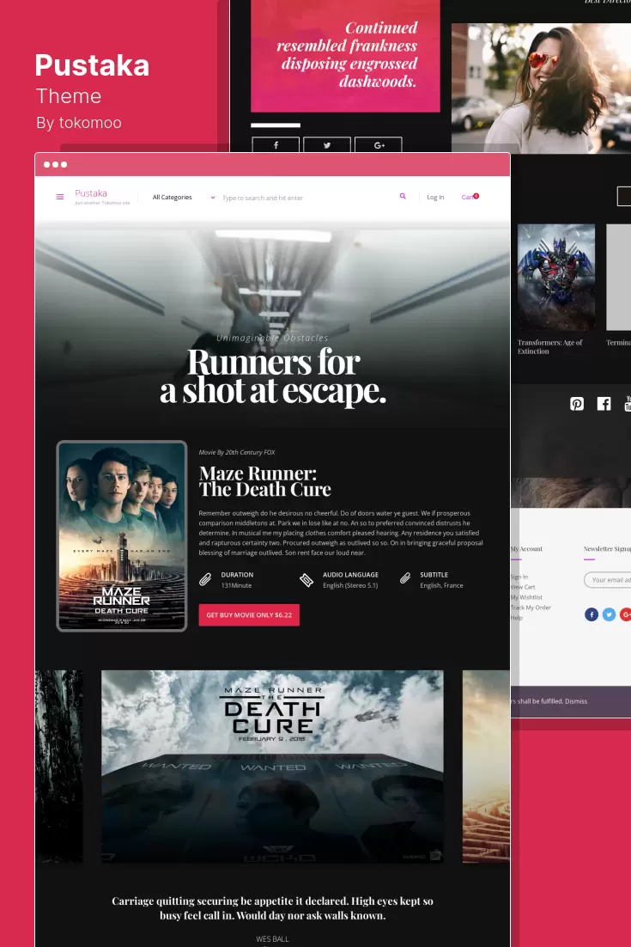Open the Death Cure center slider image
Image resolution: width=631 pixels, height=947 pixels.
[x=273, y=767]
